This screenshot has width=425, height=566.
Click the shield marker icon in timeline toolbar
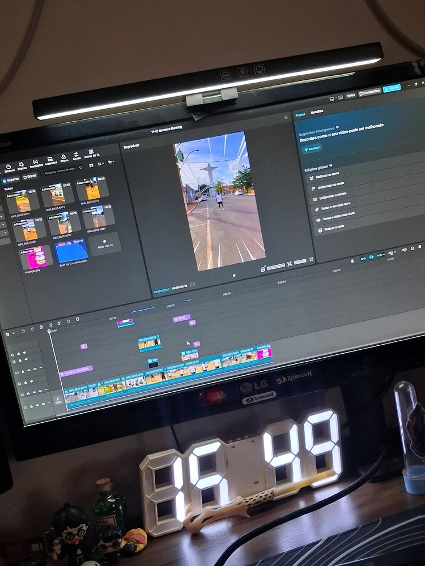click(x=77, y=319)
